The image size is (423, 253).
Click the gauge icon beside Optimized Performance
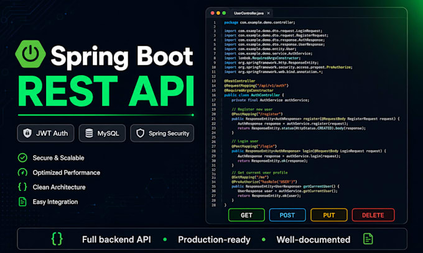(22, 172)
